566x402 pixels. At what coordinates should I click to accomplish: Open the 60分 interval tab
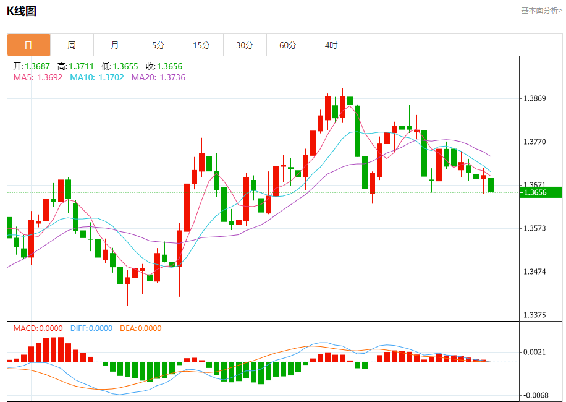289,45
